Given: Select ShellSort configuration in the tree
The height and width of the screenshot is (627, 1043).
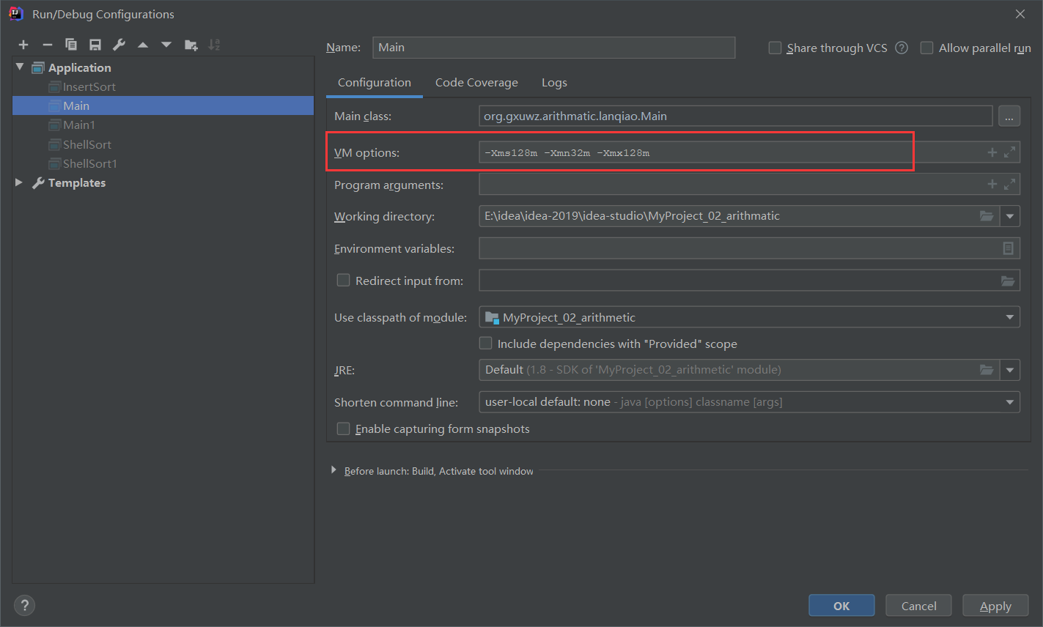Looking at the screenshot, I should tap(86, 144).
